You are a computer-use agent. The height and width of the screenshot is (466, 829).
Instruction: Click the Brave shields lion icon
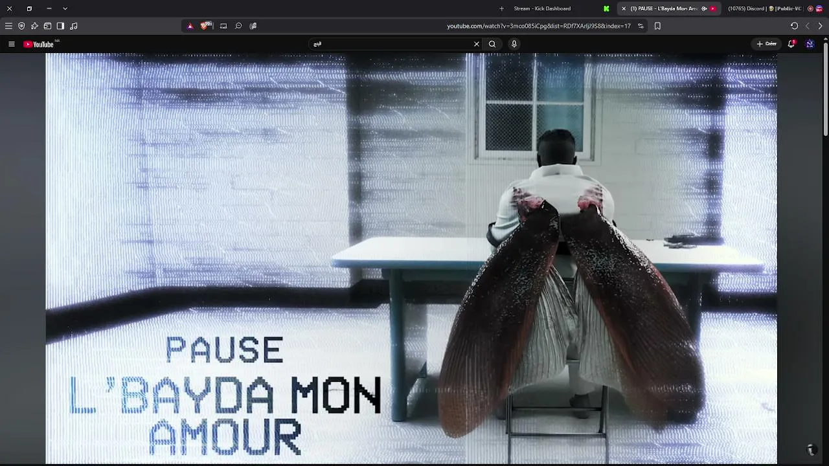pos(206,26)
